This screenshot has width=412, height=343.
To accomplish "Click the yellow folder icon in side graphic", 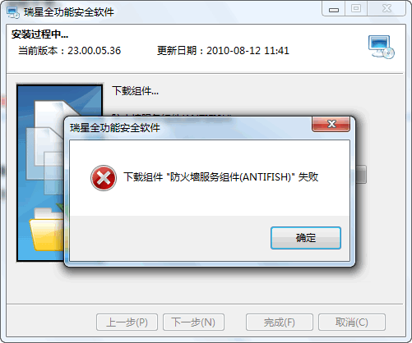I will (x=46, y=229).
